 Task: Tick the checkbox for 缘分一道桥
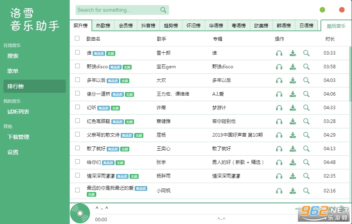[77, 93]
